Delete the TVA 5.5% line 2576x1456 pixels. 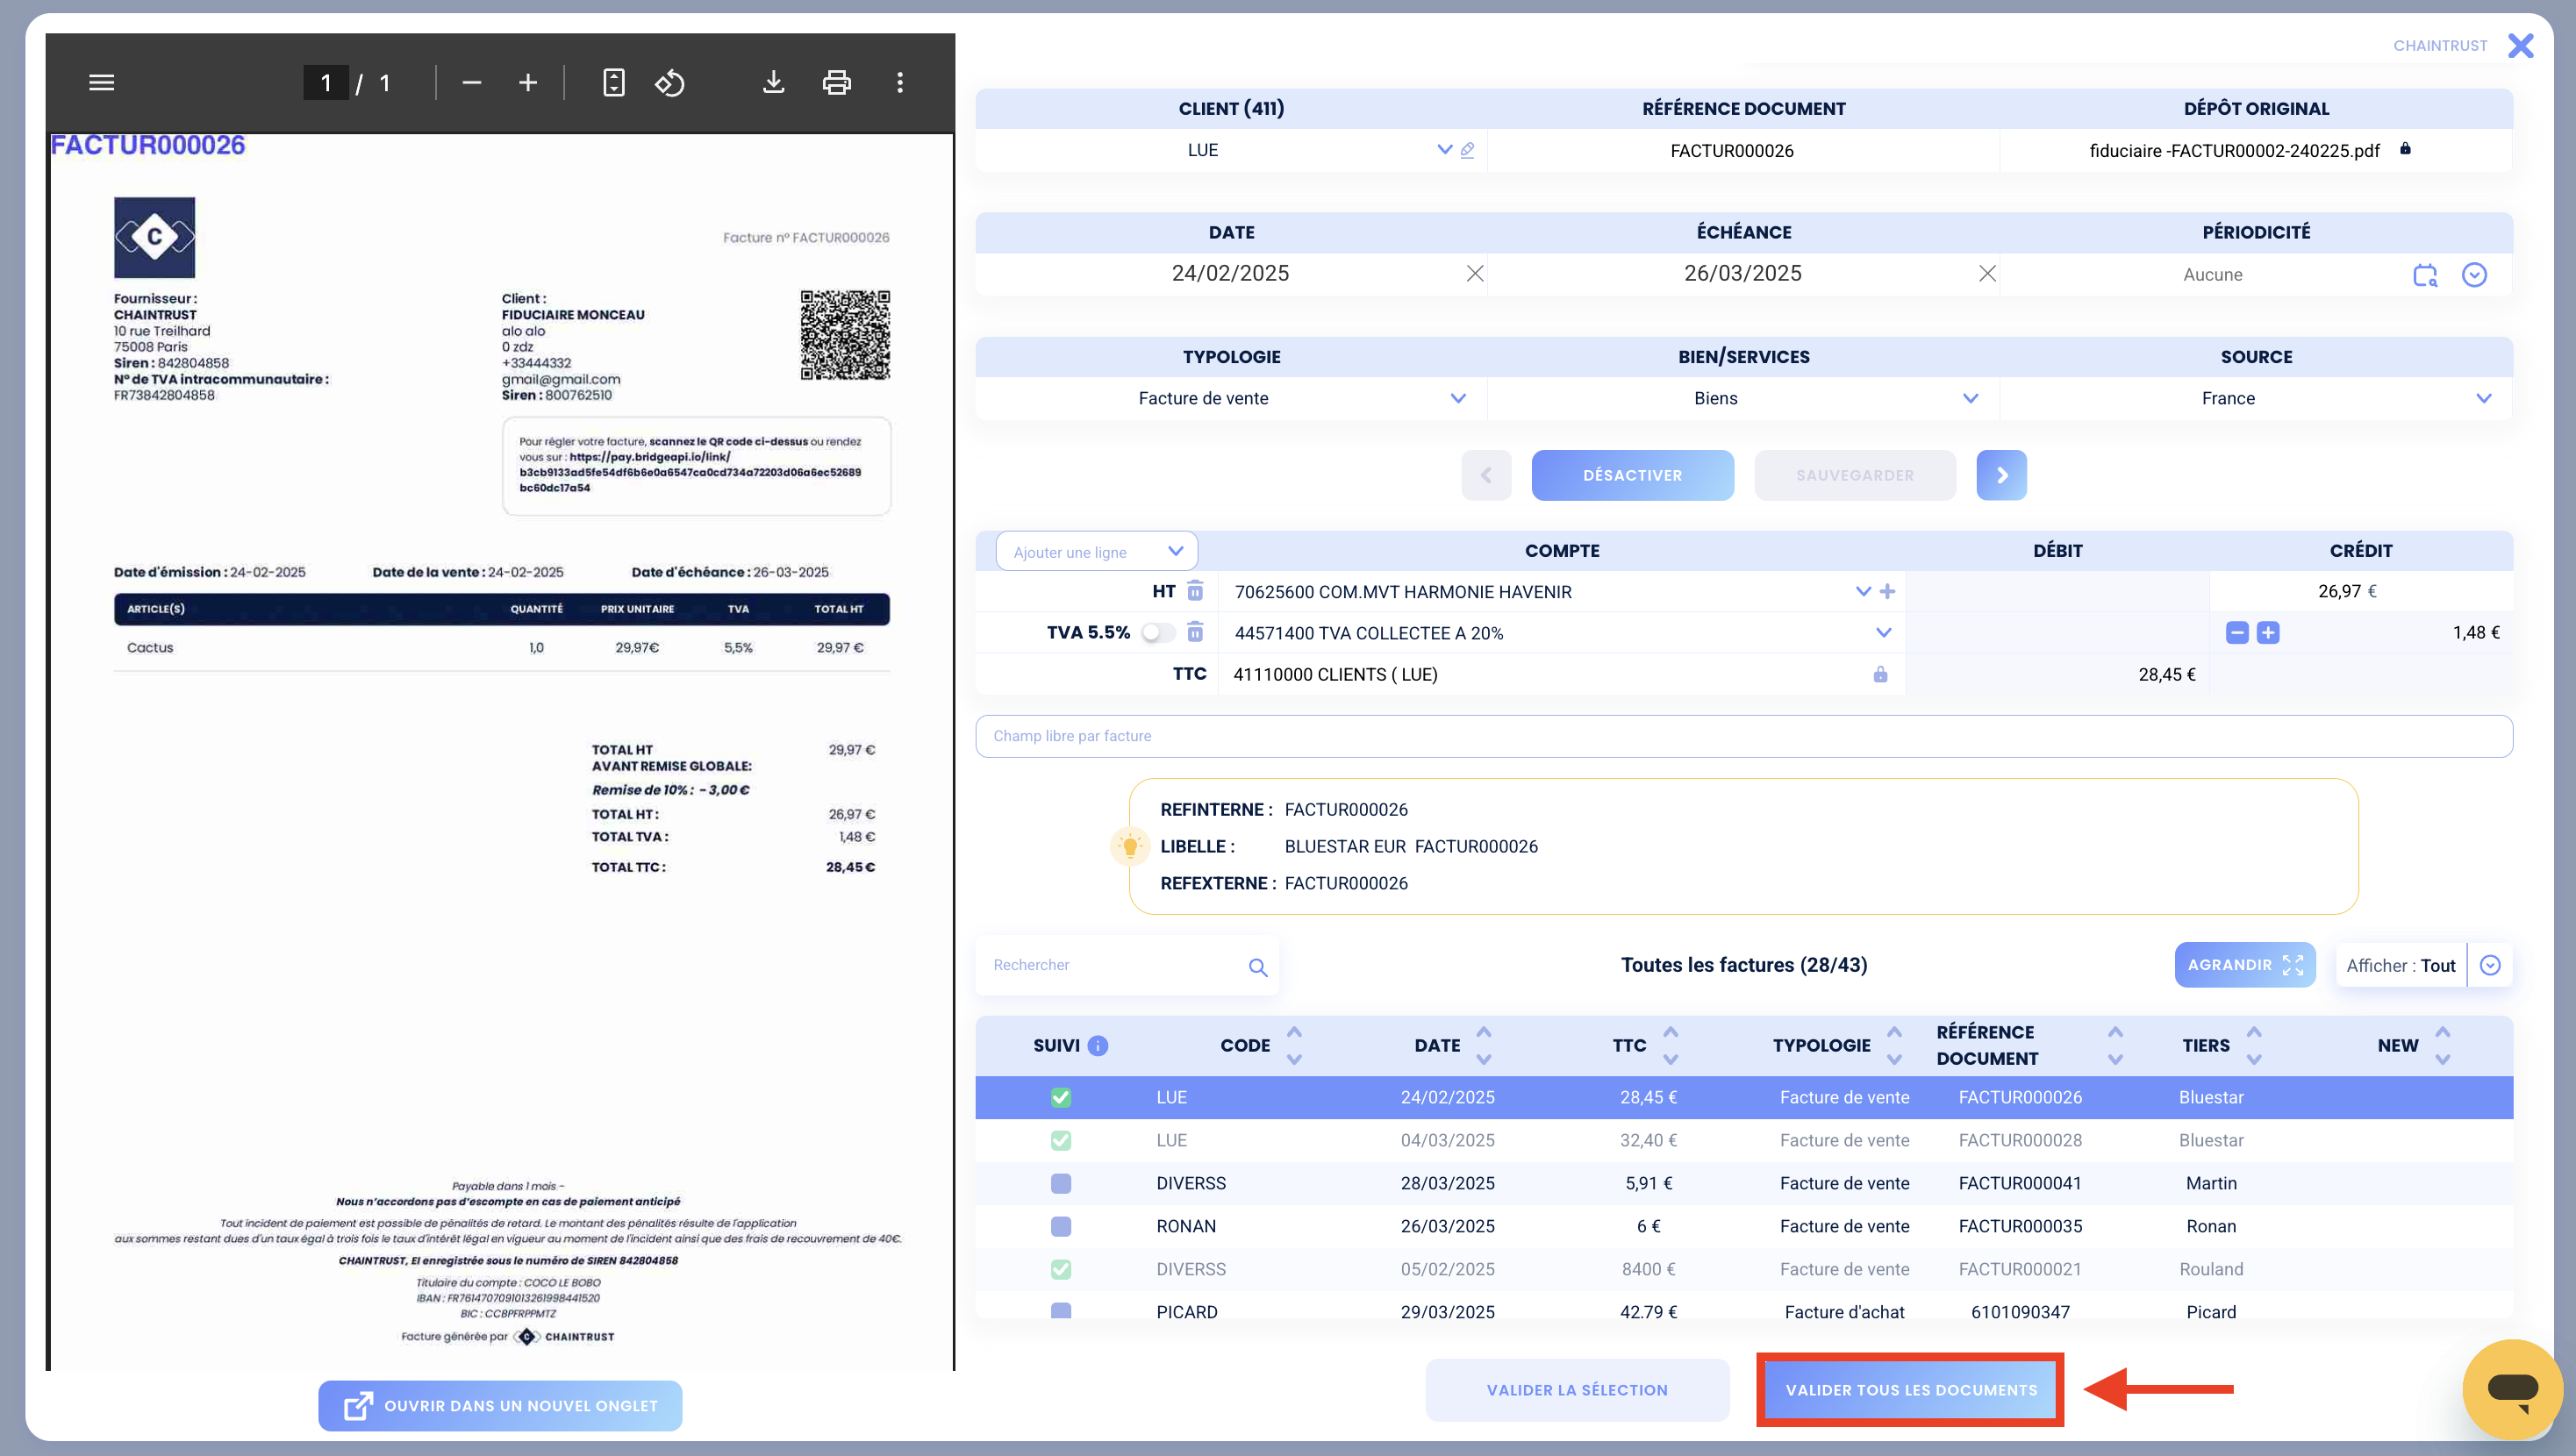[x=1195, y=632]
